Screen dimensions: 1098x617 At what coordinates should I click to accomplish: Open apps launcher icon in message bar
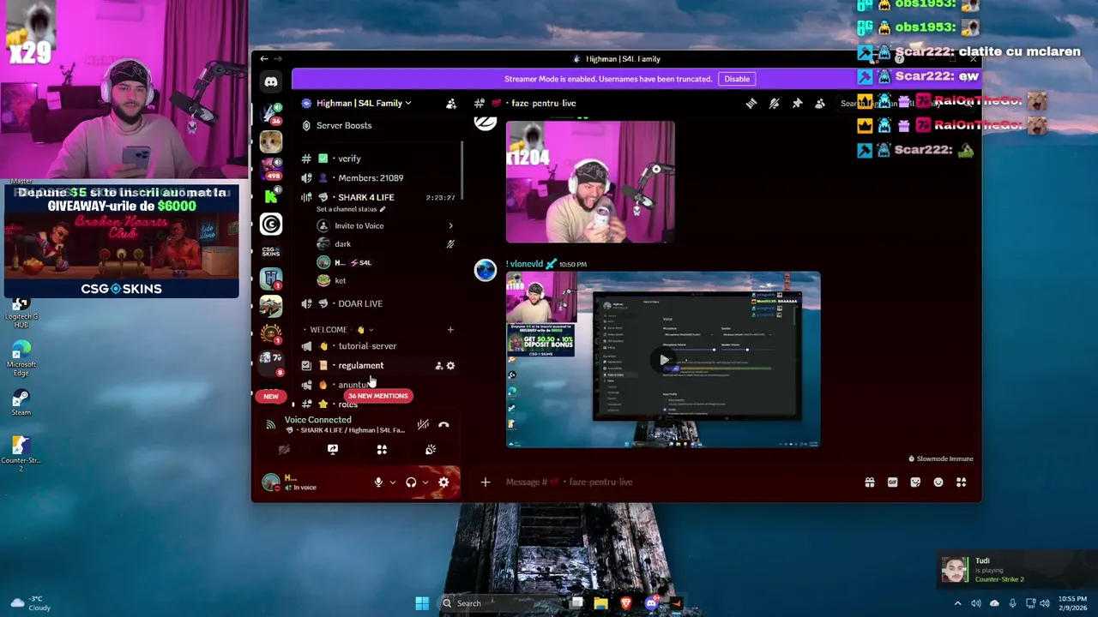pos(962,482)
